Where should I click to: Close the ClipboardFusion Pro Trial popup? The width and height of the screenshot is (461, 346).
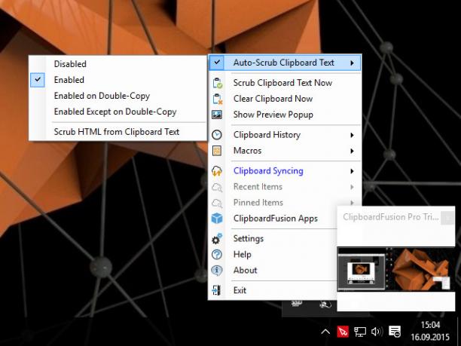pyautogui.click(x=447, y=218)
